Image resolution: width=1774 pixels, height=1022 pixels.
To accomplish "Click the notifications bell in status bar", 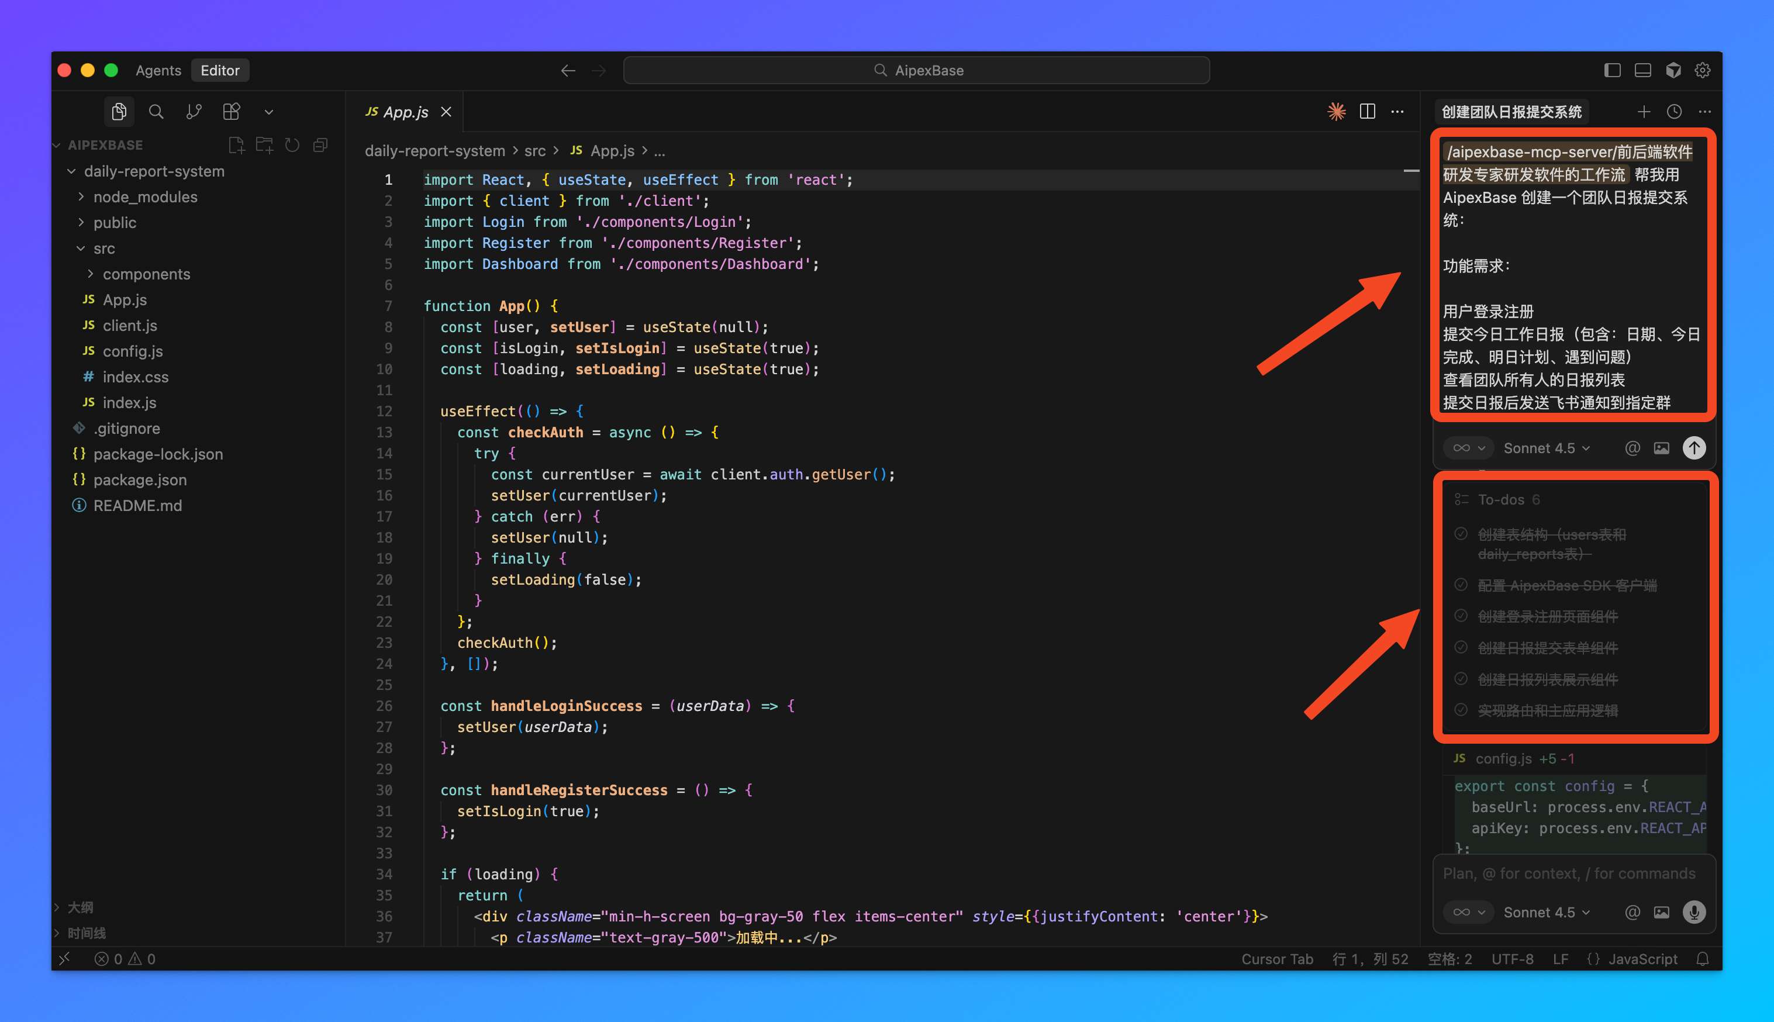I will point(1703,959).
